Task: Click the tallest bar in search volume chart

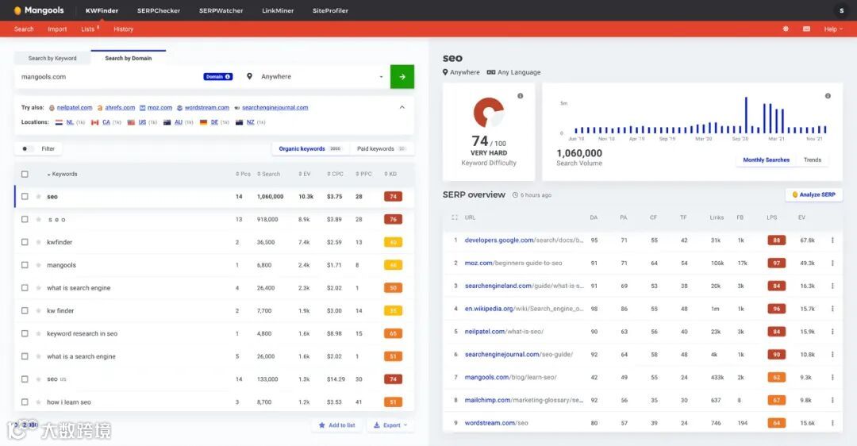Action: pos(746,115)
